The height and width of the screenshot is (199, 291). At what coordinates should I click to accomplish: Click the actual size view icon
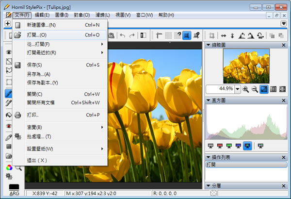pyautogui.click(x=273, y=89)
